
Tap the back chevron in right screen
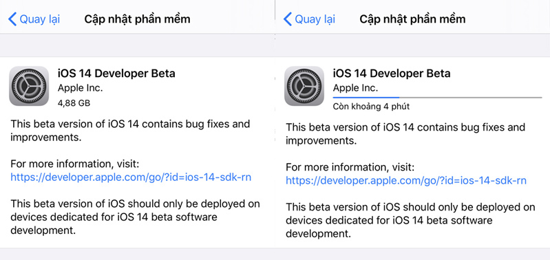click(288, 19)
